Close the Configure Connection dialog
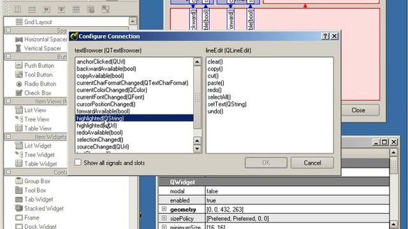 pos(334,36)
